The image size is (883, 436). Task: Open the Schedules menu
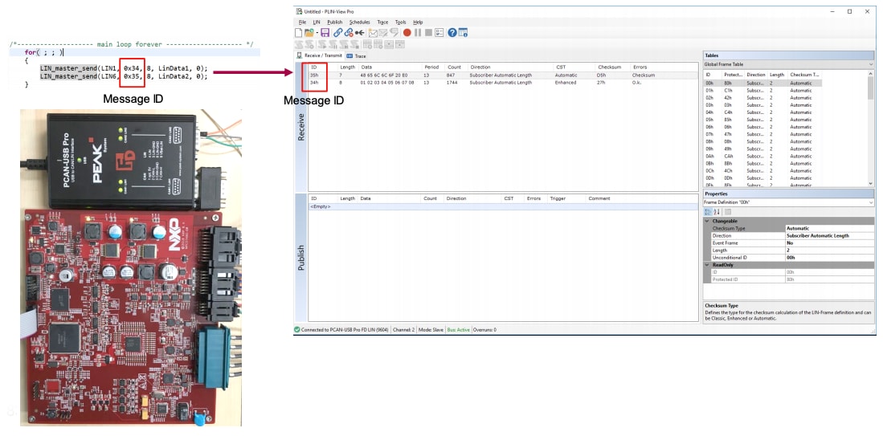[359, 22]
